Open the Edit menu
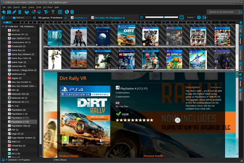Screen dimensions: 244x163 click(9, 7)
